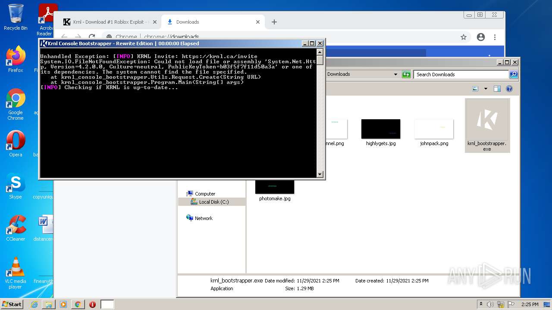Open the Recycle Bin desktop icon
The width and height of the screenshot is (552, 310).
(16, 17)
